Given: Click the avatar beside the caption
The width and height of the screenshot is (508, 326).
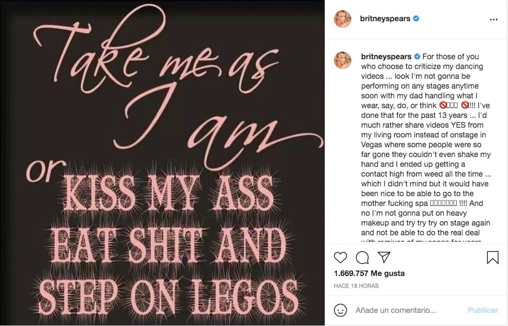Looking at the screenshot, I should 343,61.
